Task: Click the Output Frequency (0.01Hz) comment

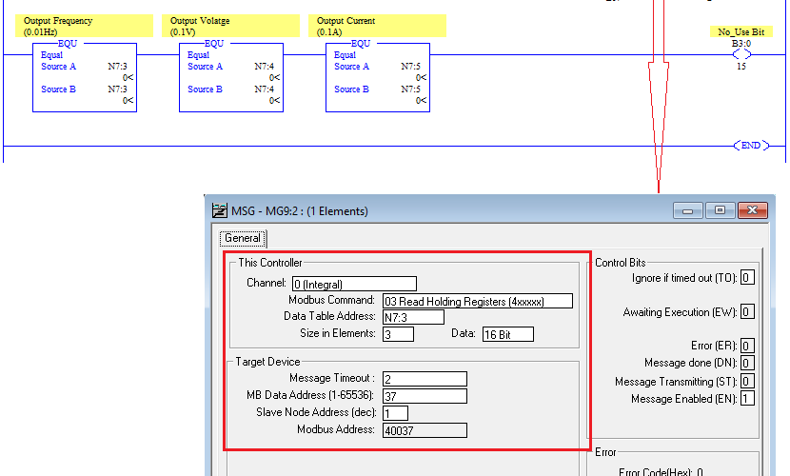Action: [84, 27]
